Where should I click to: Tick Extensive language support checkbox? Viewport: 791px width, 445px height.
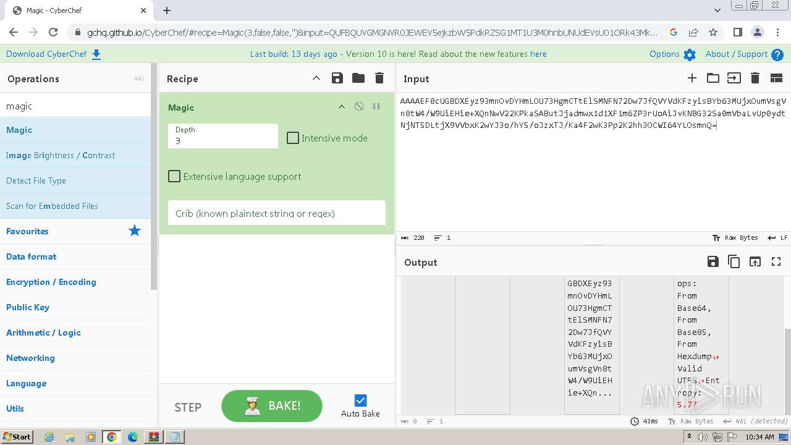(x=174, y=176)
